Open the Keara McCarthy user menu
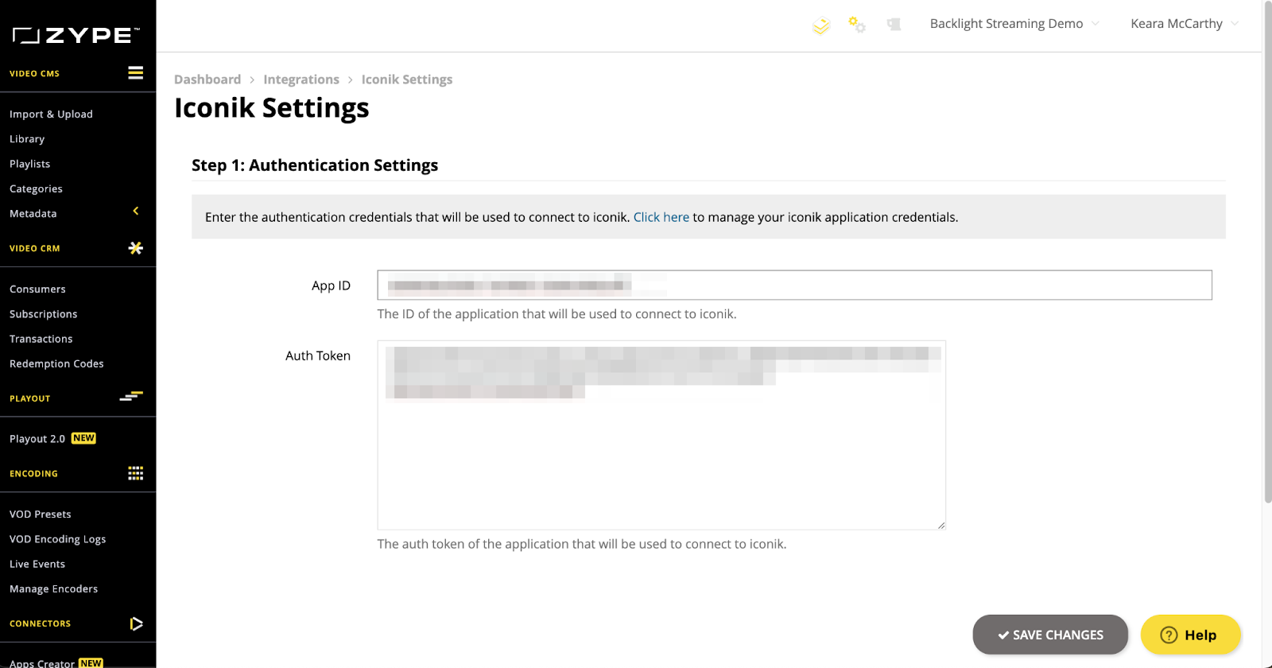The width and height of the screenshot is (1272, 668). [x=1185, y=24]
